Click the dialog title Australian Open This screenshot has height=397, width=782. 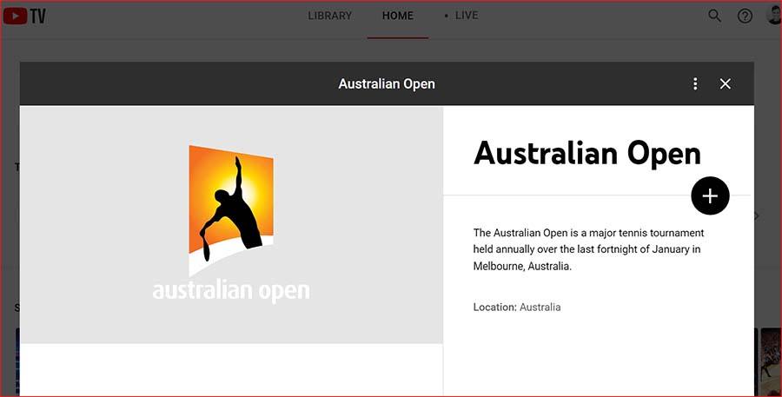387,83
